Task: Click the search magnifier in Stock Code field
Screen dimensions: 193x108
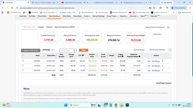Action: tap(74, 51)
